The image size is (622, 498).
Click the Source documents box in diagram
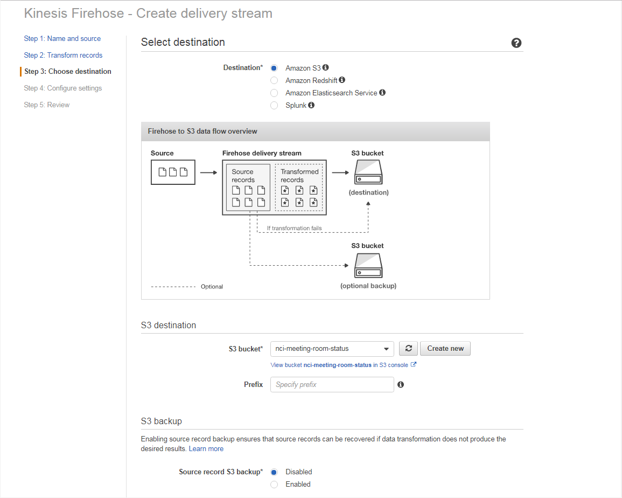tap(173, 172)
